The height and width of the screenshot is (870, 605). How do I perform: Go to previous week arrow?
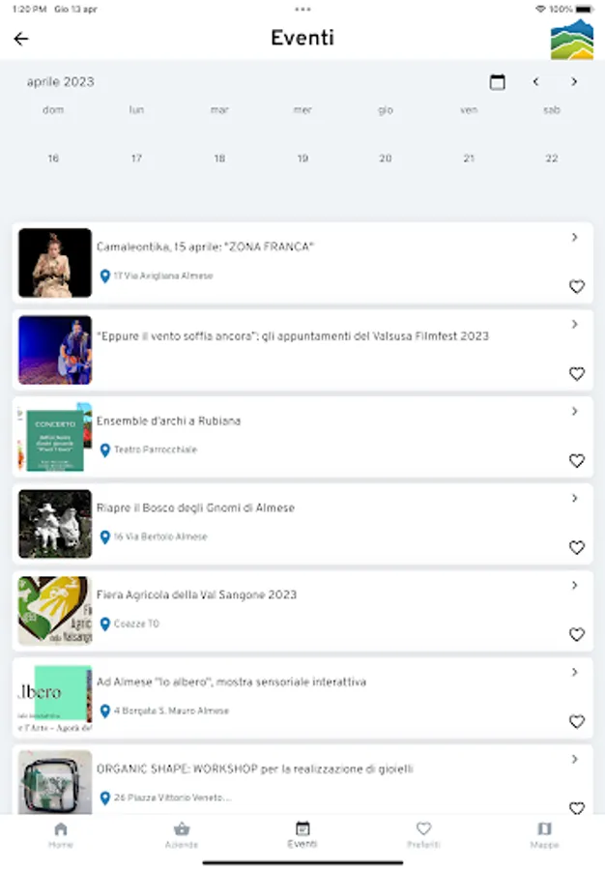point(535,81)
